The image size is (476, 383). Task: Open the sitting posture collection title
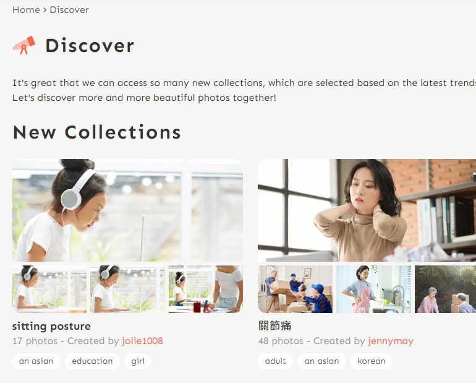51,326
